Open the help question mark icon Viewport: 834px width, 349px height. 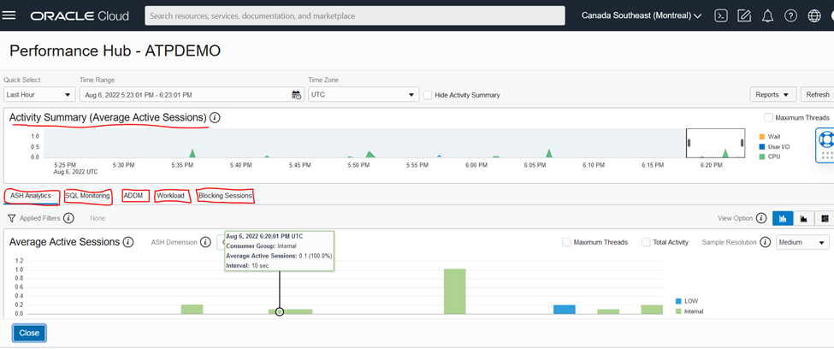tap(791, 16)
